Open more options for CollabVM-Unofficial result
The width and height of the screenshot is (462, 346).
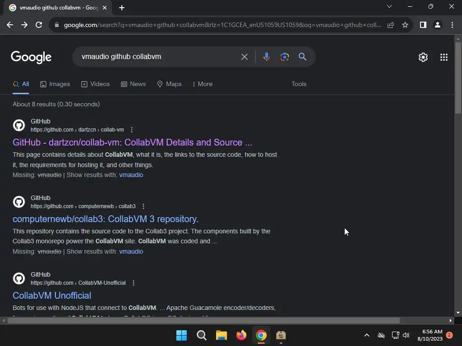pyautogui.click(x=134, y=283)
